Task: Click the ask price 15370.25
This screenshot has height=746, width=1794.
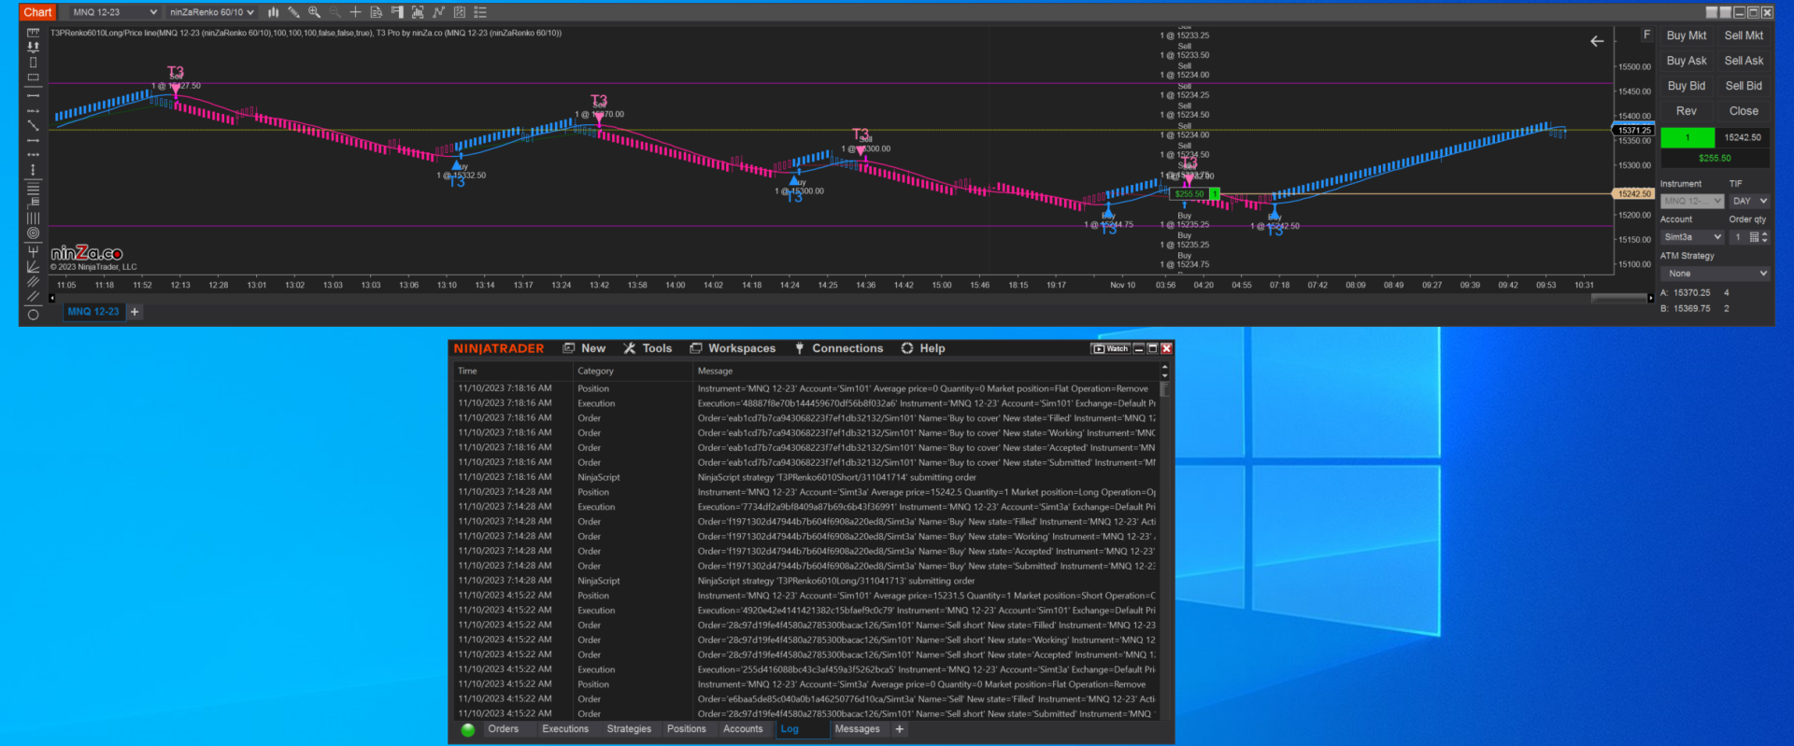Action: [x=1691, y=293]
